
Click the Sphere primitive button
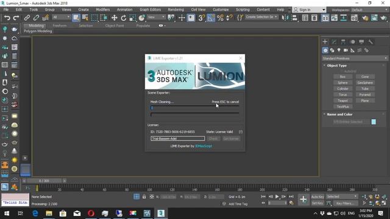(342, 83)
